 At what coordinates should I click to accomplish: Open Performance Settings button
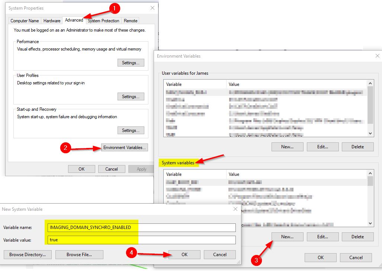[x=131, y=63]
